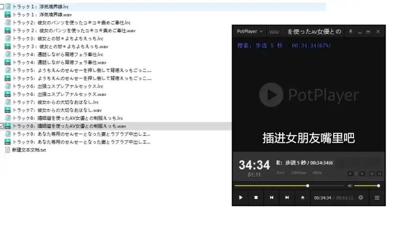Skip to next track in PotPlayer
Image resolution: width=415 pixels, height=227 pixels.
tap(287, 198)
